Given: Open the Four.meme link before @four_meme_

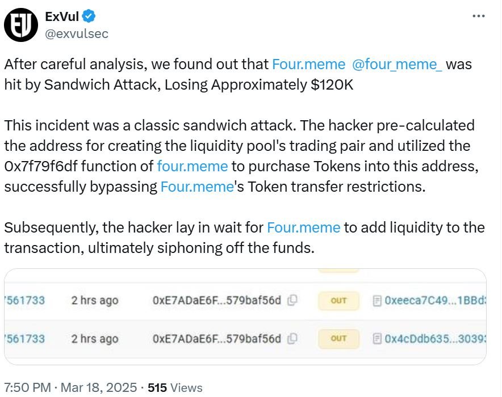Looking at the screenshot, I should point(308,64).
